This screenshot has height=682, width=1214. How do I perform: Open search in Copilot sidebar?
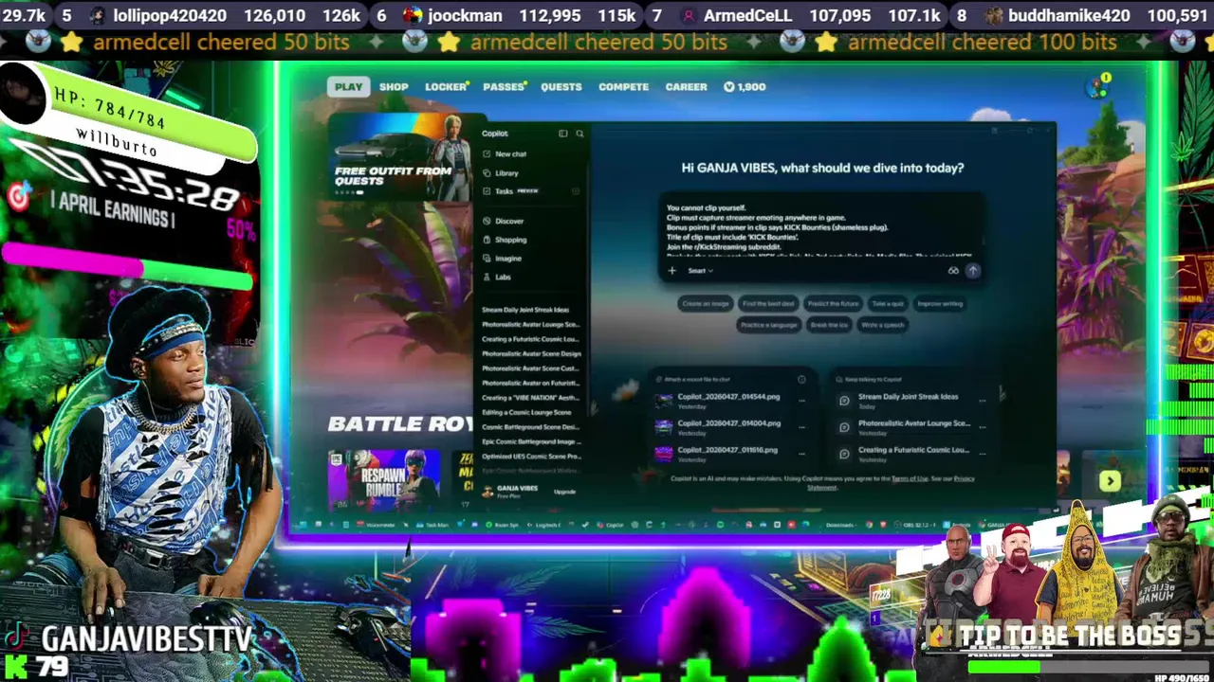[x=579, y=134]
